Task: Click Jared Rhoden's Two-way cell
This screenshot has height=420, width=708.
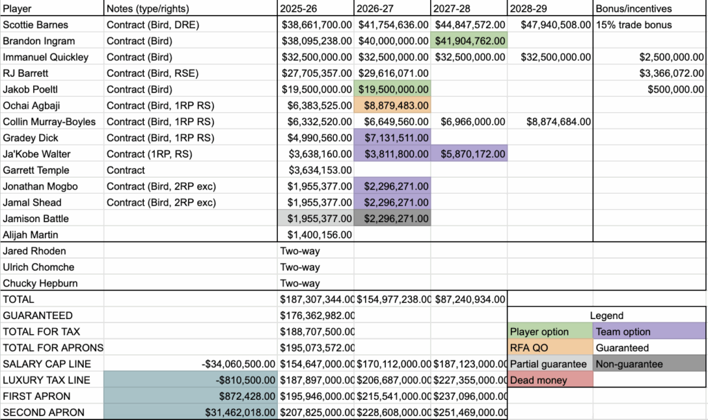Action: tap(315, 251)
